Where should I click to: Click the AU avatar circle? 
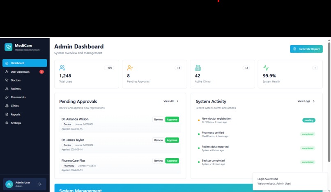9,184
